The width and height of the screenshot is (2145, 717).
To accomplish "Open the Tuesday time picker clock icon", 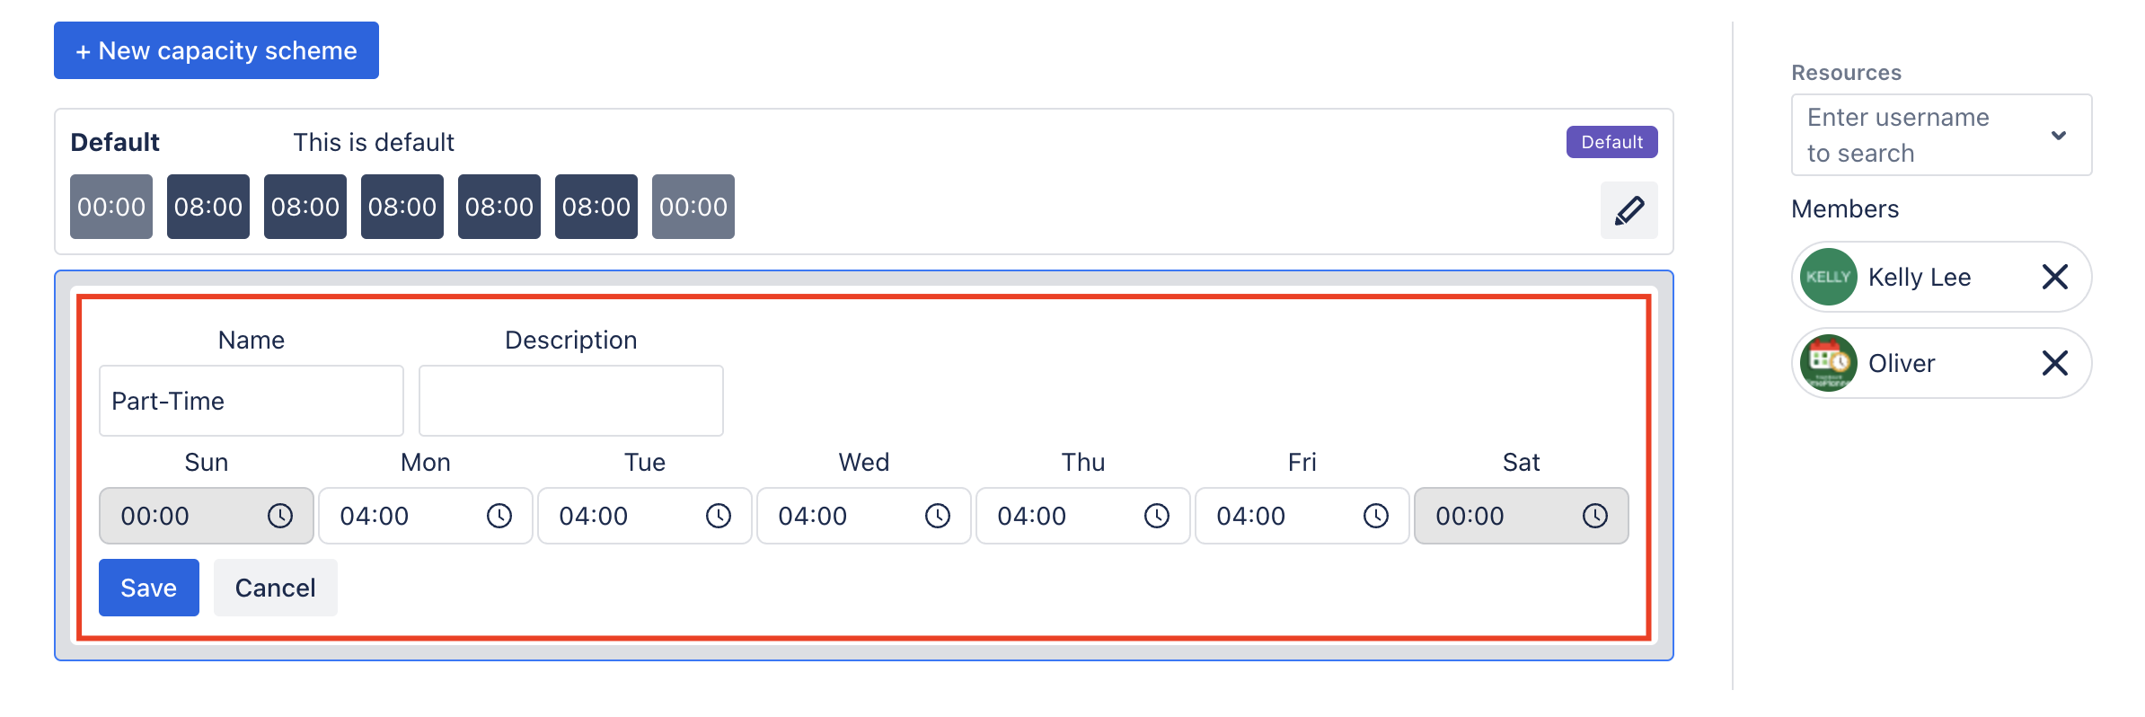I will tap(718, 516).
